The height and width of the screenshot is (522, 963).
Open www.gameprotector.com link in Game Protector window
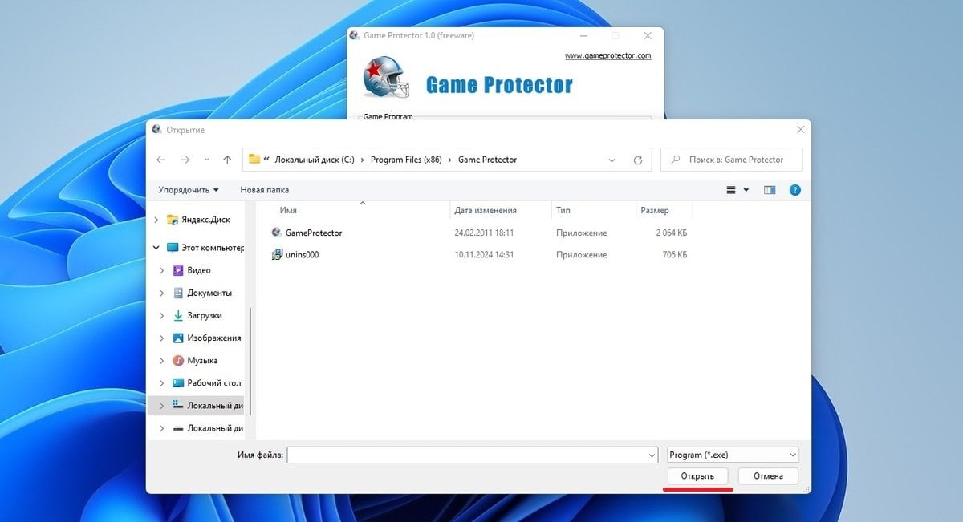click(608, 56)
